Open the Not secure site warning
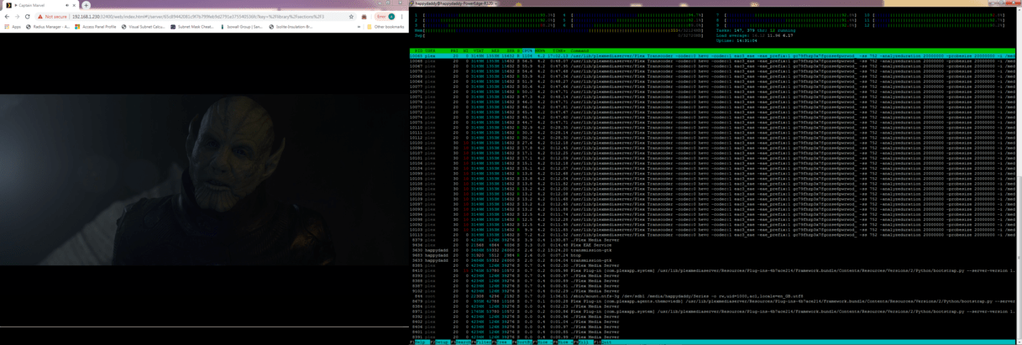 pos(52,17)
